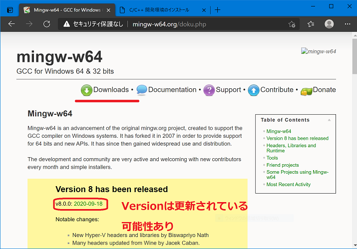Click the blue Contribute arrow icon
This screenshot has height=249, width=357.
[x=254, y=90]
